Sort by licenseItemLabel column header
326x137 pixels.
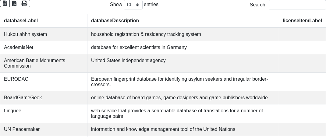(302, 21)
